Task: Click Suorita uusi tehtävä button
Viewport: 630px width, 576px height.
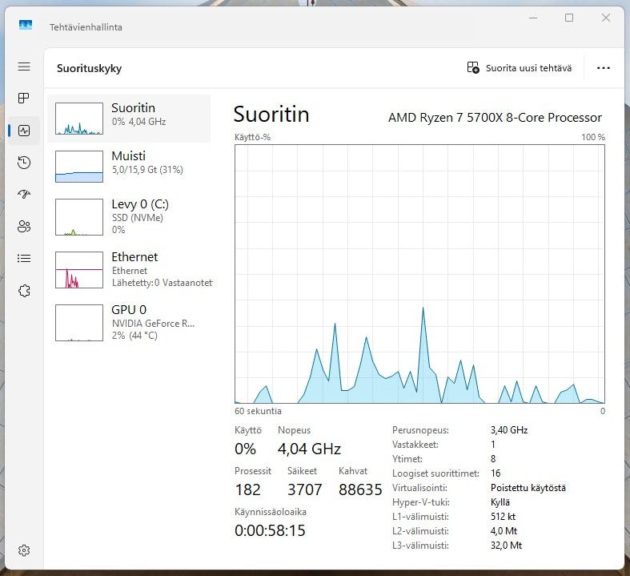Action: coord(520,68)
